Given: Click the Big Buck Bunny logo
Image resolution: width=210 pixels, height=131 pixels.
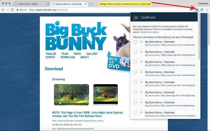Looking at the screenshot, I should click(x=76, y=36).
